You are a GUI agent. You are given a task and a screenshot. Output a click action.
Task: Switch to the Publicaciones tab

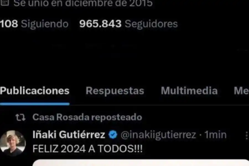point(35,91)
